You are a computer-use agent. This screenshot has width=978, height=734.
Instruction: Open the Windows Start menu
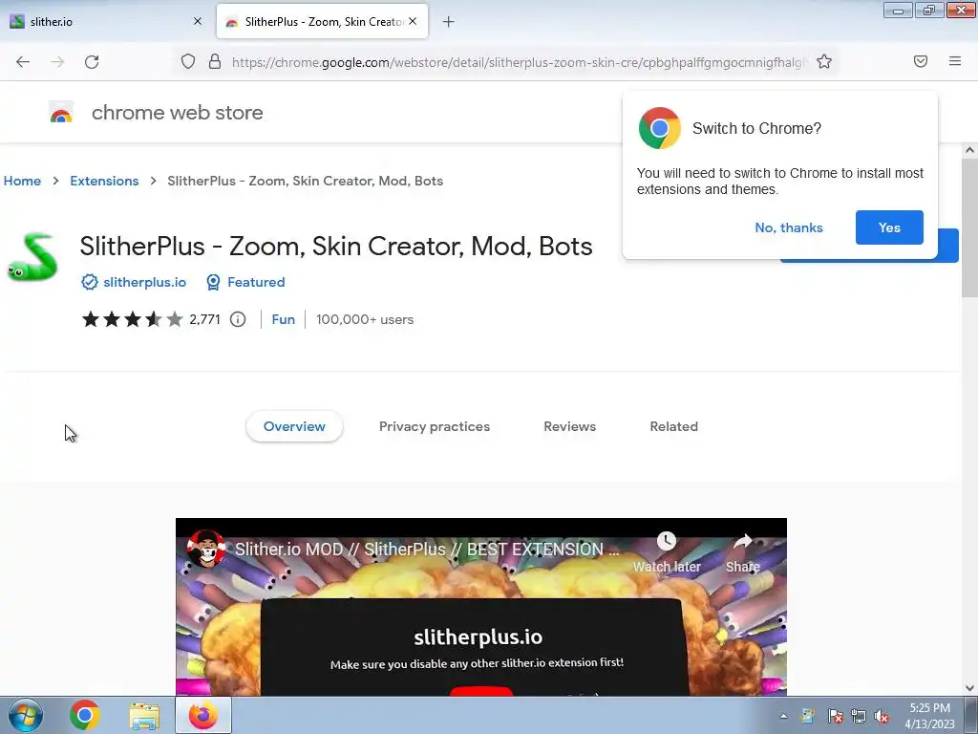(x=26, y=715)
